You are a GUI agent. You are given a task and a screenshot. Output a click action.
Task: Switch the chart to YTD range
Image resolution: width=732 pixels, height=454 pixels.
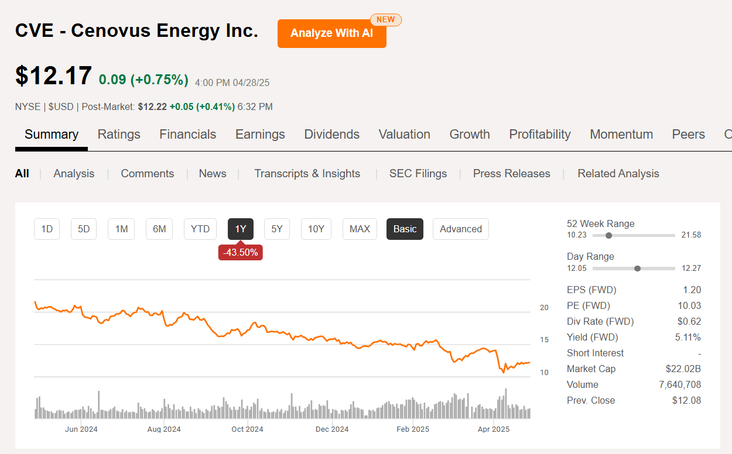pyautogui.click(x=200, y=229)
